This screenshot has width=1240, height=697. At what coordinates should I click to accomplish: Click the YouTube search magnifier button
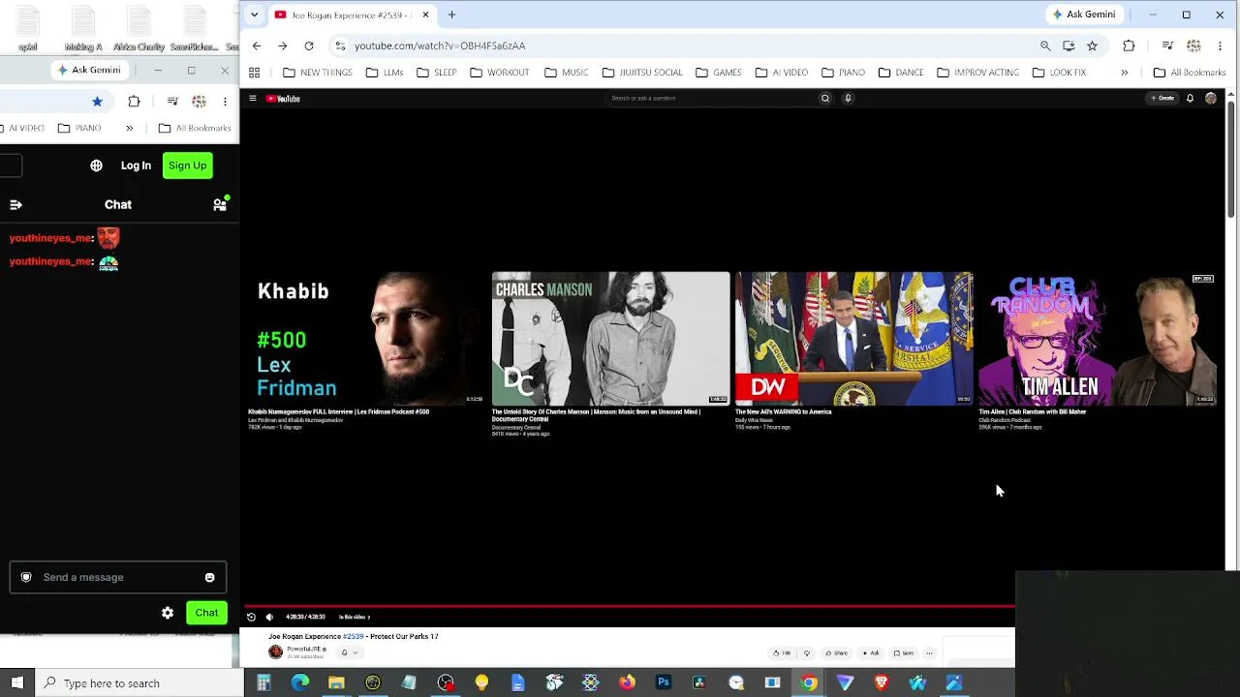click(x=825, y=98)
